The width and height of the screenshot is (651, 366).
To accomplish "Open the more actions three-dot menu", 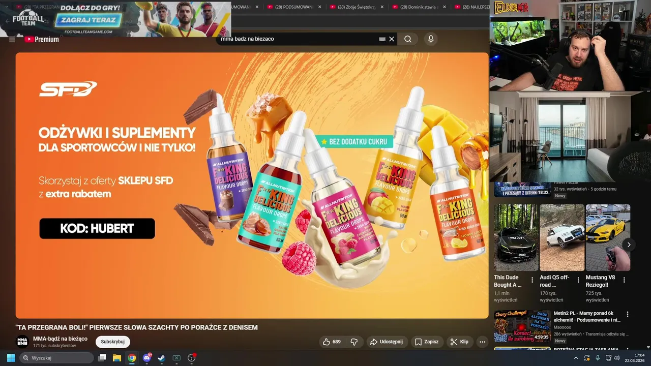I will click(x=482, y=342).
